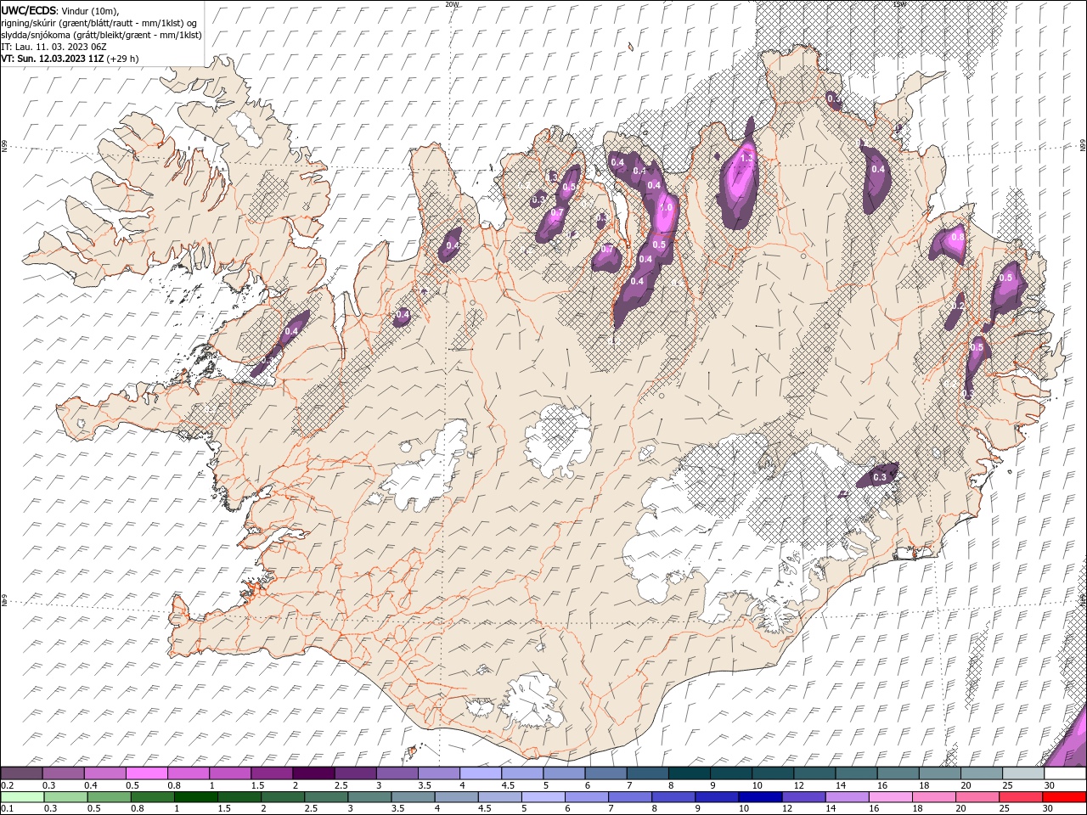Choose the dark teal upper swatch between 8 and 9
This screenshot has height=815, width=1087.
coord(689,773)
